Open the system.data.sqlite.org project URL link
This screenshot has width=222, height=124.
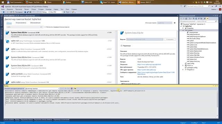click(146, 70)
